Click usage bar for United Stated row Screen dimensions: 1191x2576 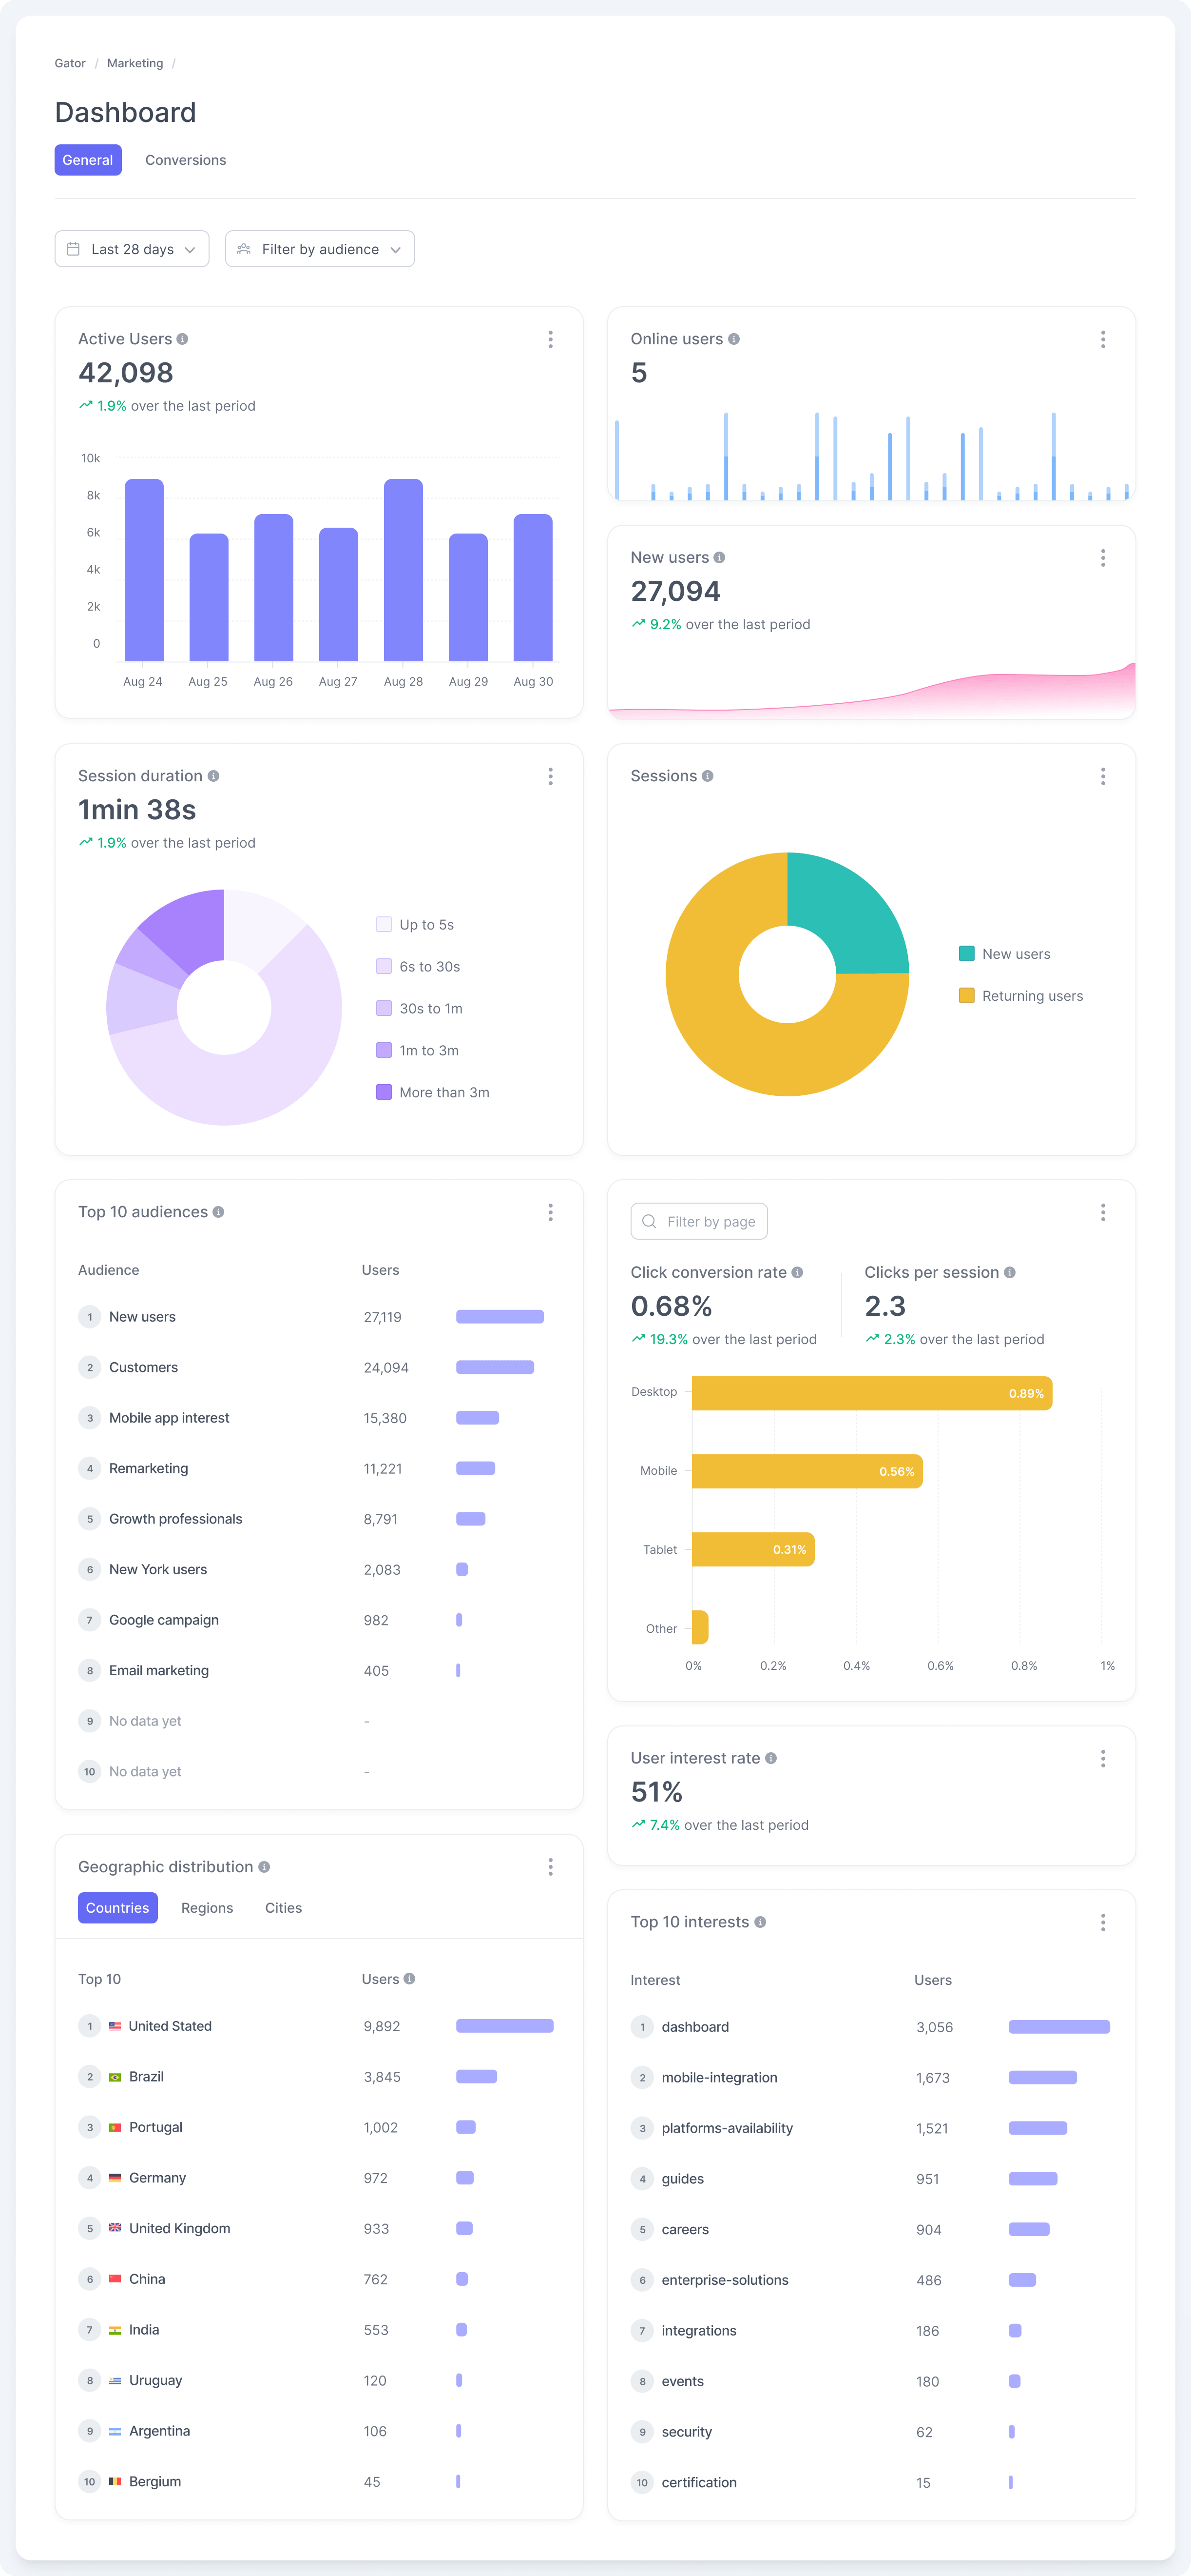click(504, 2026)
